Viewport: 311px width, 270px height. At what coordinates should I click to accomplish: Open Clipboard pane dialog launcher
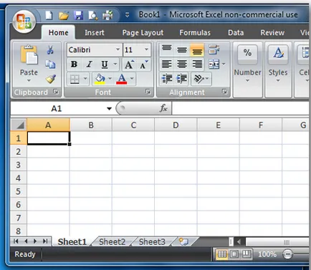click(x=56, y=92)
